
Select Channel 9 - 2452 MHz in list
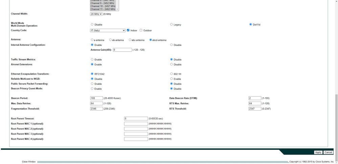tap(103, 3)
